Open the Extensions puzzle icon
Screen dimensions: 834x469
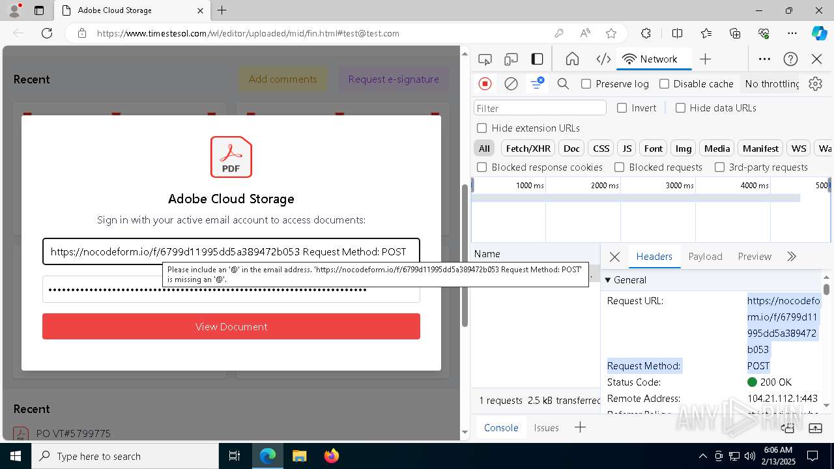[x=646, y=33]
